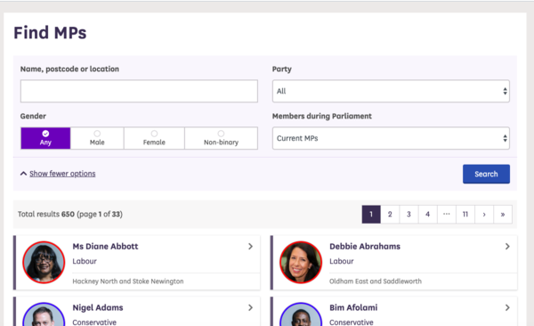
Task: Open the Bim Afolami name link
Action: (x=353, y=307)
